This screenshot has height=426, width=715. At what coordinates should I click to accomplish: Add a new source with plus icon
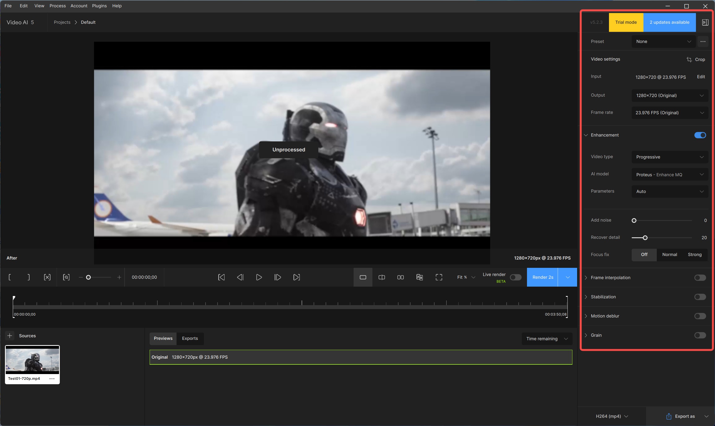click(9, 336)
